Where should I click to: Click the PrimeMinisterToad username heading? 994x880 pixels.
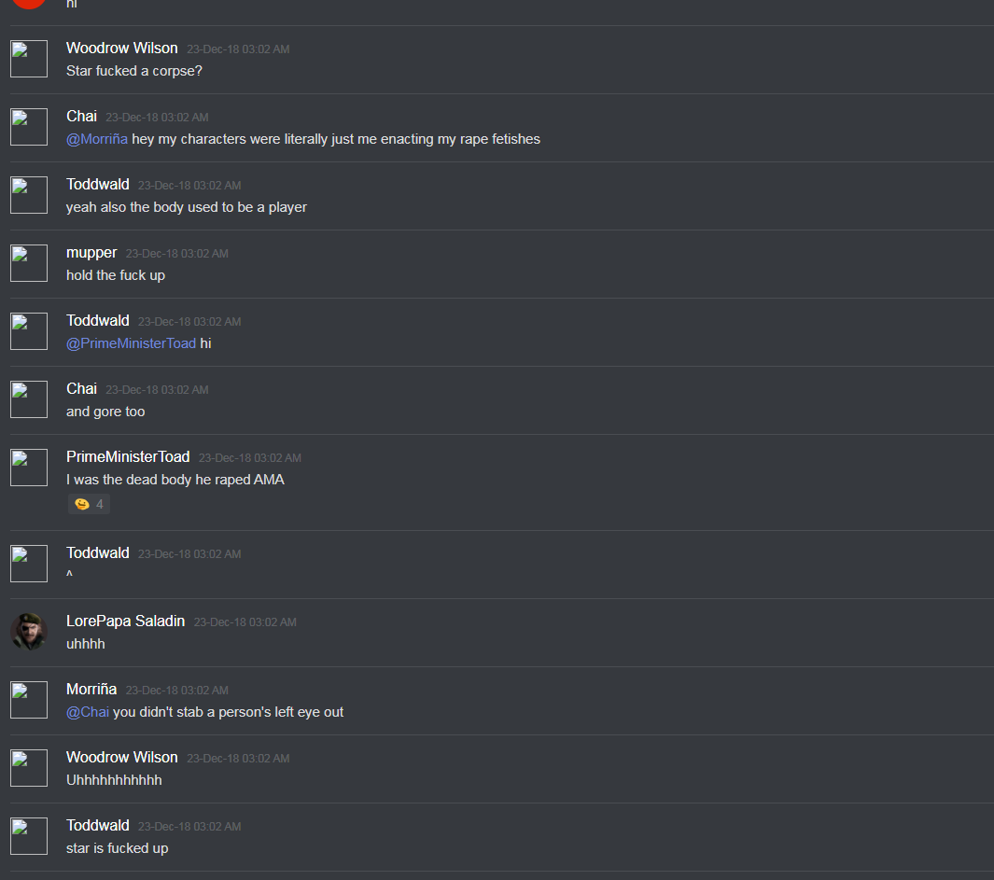[128, 456]
